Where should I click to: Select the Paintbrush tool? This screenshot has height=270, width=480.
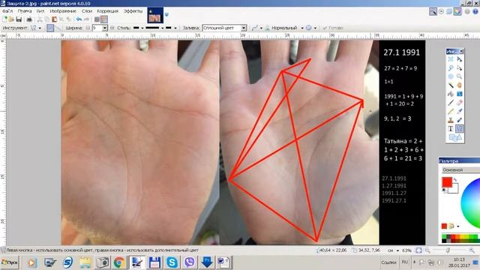(451, 103)
